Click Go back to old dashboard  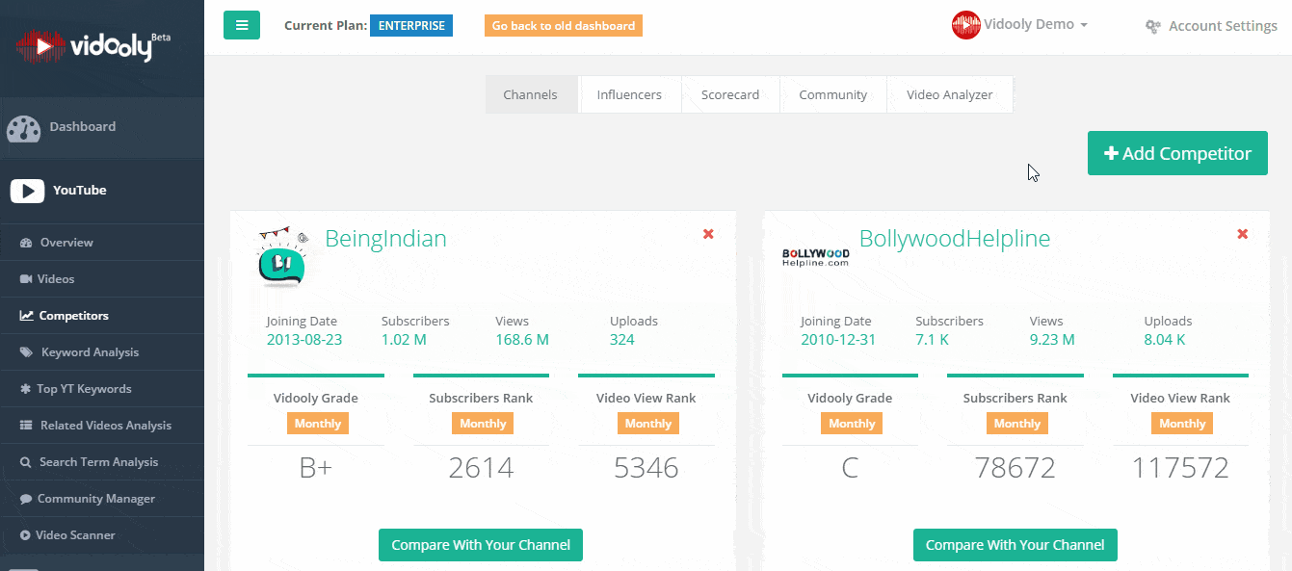point(564,26)
